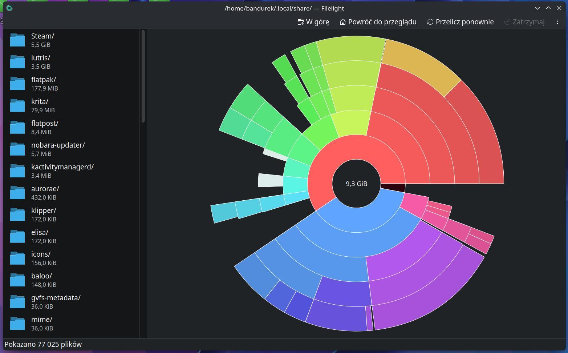Click the title bar keep-below chevron button
Screen dimensions: 568x353
537,8
